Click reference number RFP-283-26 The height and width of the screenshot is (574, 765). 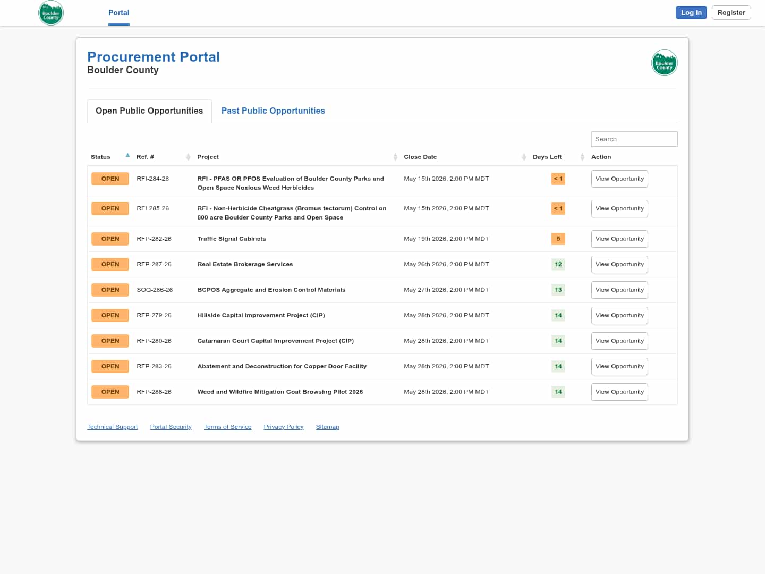154,366
